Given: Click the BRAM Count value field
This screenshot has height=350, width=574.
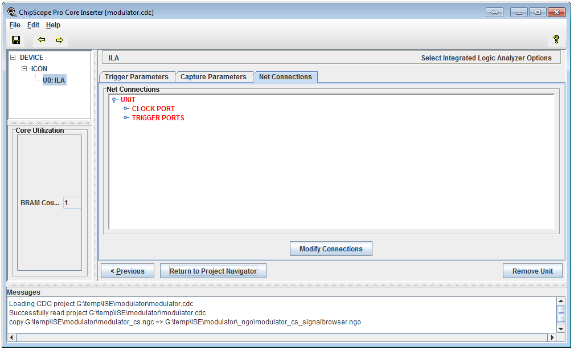Looking at the screenshot, I should pos(72,203).
